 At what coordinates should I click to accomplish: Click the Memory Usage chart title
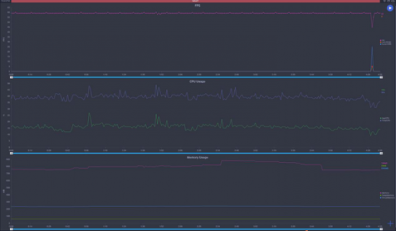pos(197,157)
